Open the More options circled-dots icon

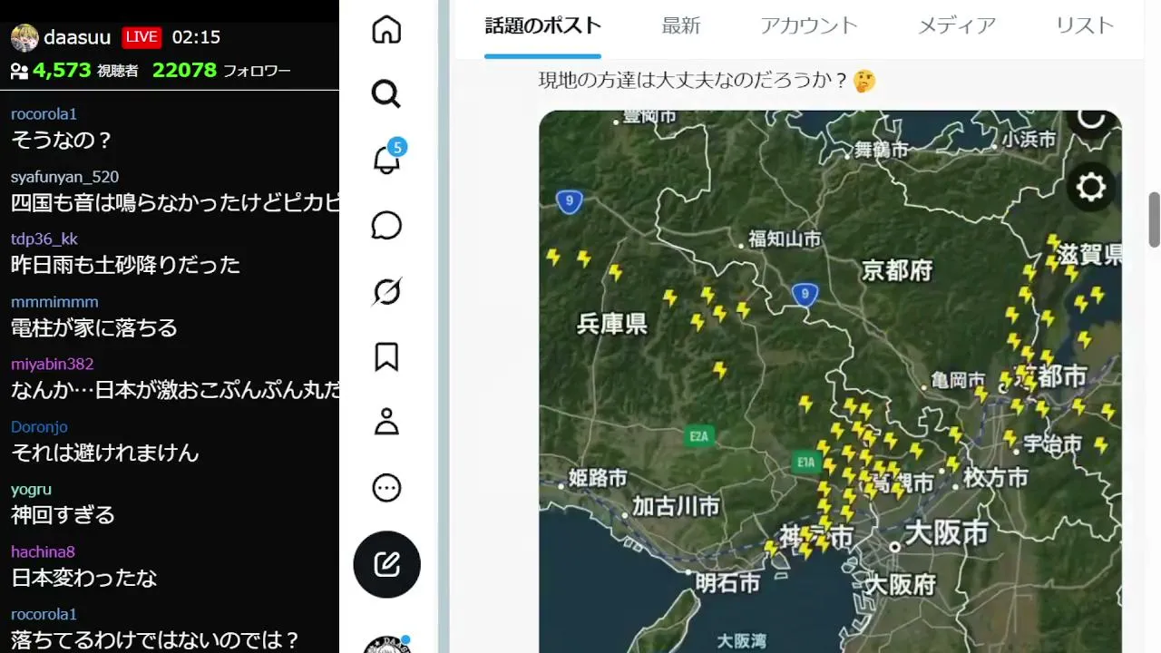[386, 488]
